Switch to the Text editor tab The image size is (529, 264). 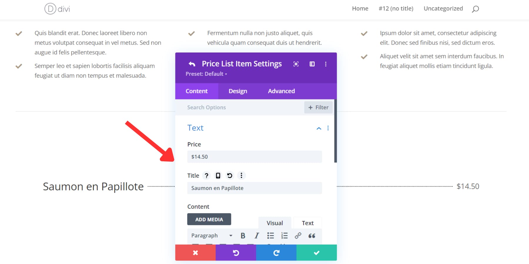pos(307,223)
